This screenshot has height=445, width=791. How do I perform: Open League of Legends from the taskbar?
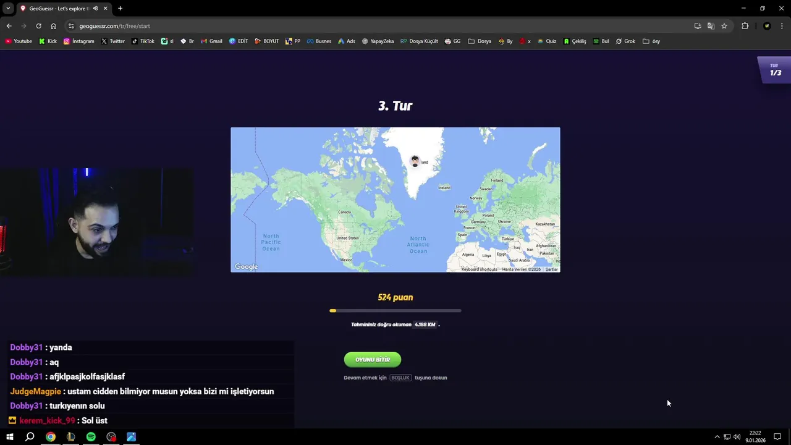tap(71, 437)
